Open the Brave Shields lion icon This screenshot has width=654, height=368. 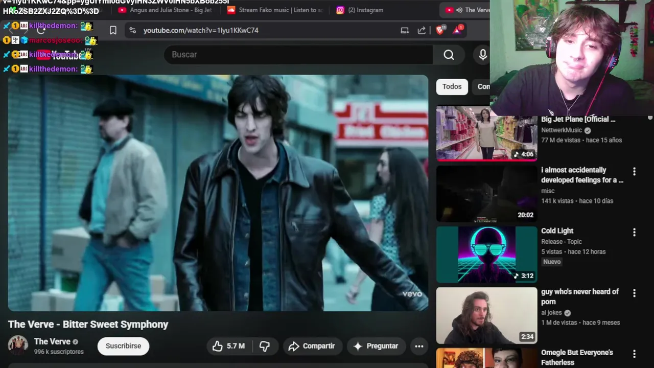(440, 30)
